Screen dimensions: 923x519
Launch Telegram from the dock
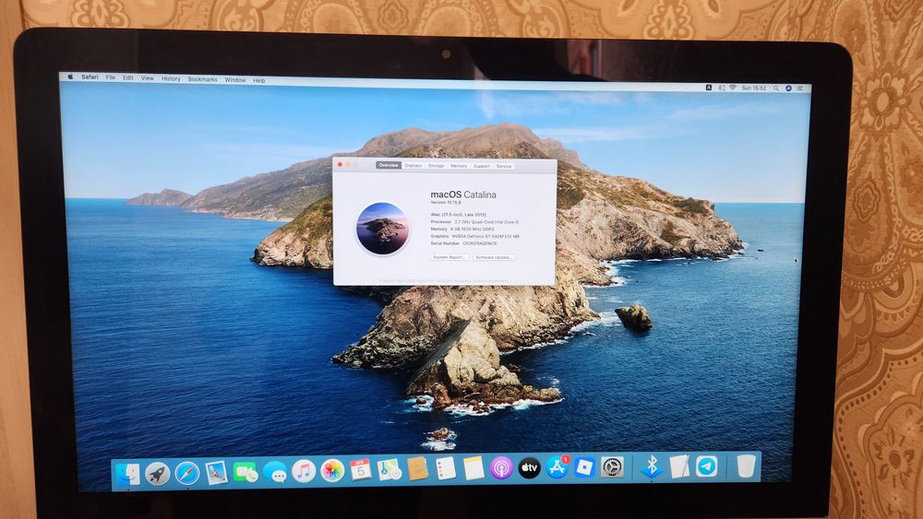click(706, 466)
